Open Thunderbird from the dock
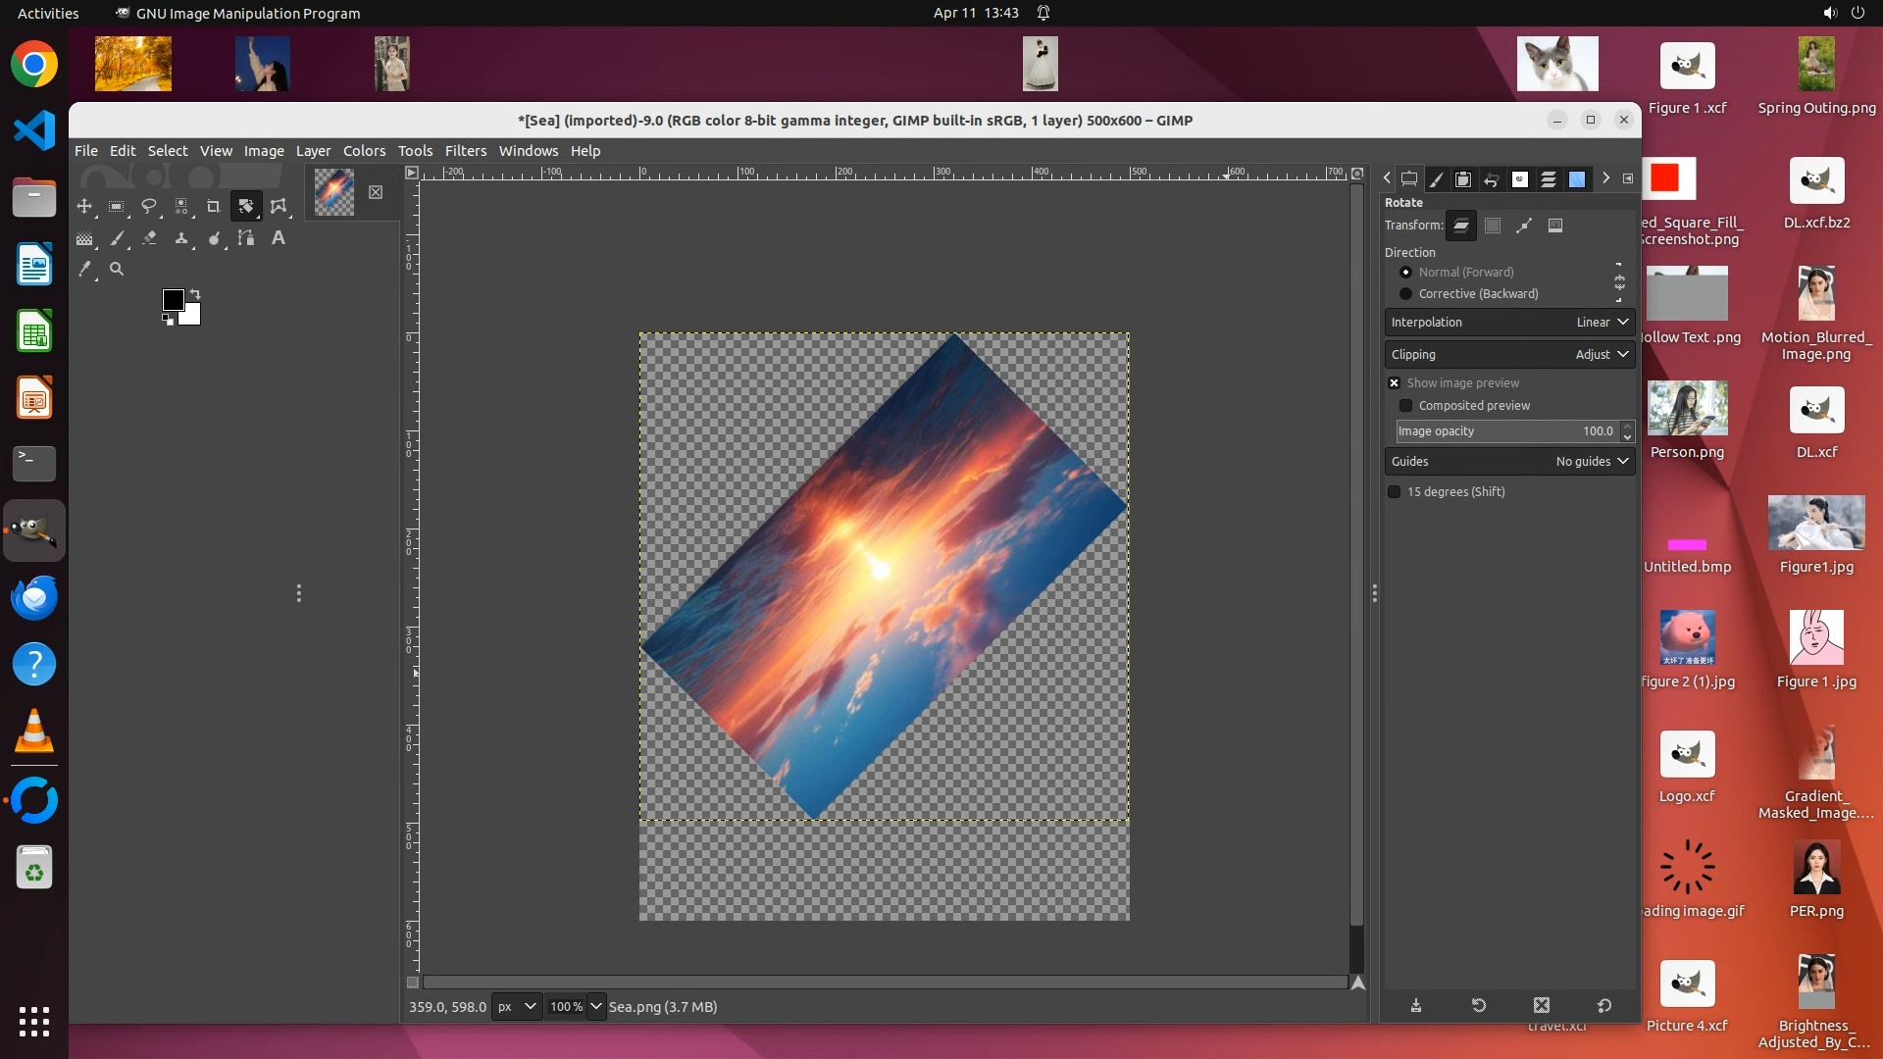Viewport: 1883px width, 1059px height. 34,597
